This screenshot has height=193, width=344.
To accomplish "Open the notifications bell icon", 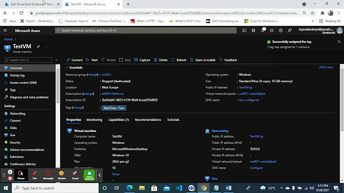I will click(263, 31).
